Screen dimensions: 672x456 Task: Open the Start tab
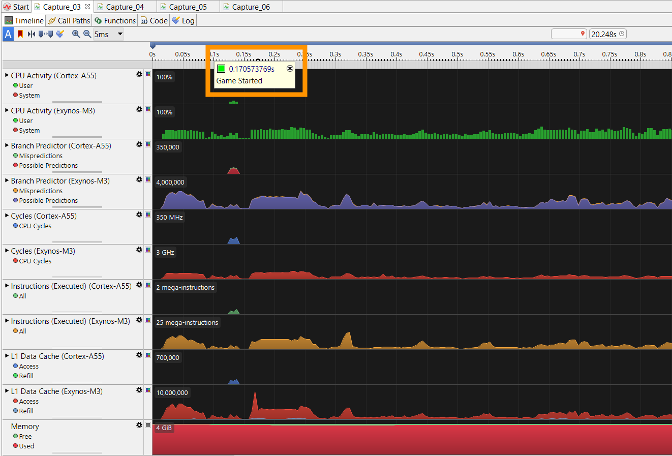(x=16, y=7)
